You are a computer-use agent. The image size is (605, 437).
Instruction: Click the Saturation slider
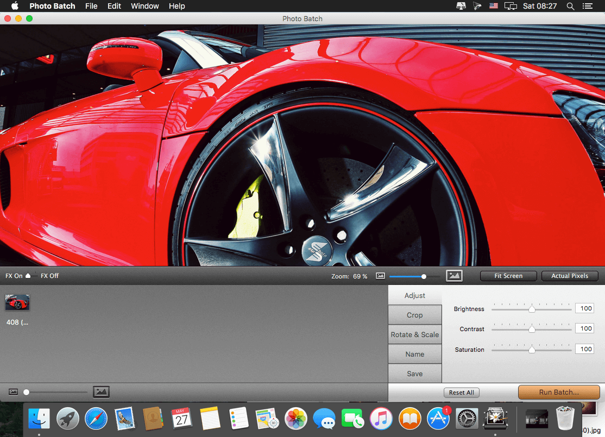point(531,350)
